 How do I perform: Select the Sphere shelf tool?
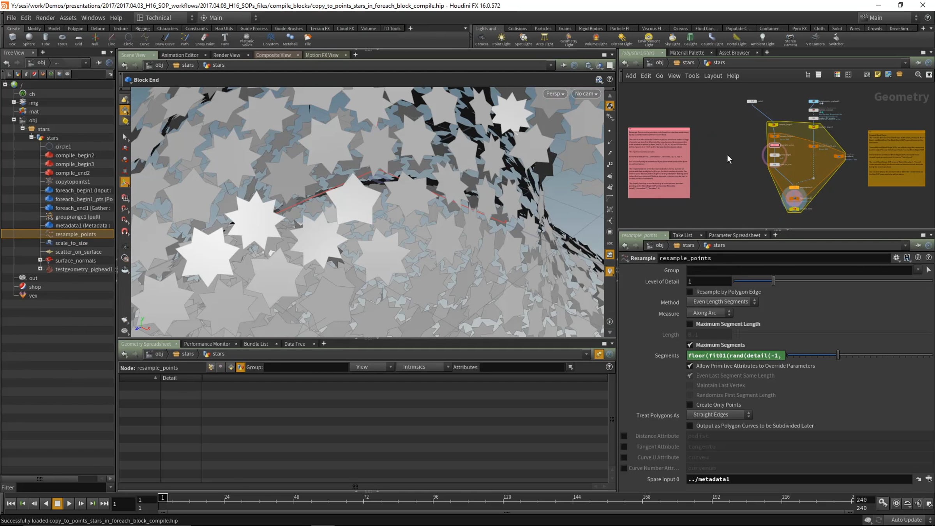[x=29, y=39]
